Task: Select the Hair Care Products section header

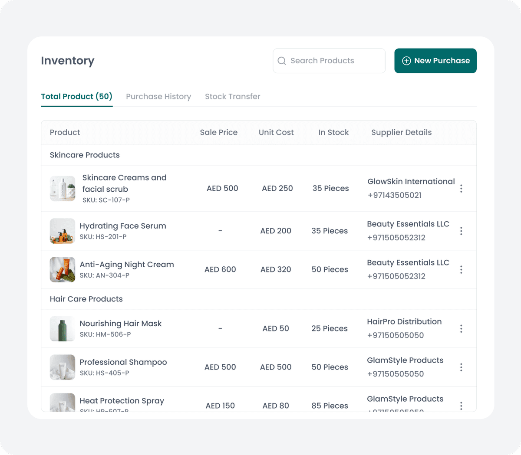Action: pos(86,299)
